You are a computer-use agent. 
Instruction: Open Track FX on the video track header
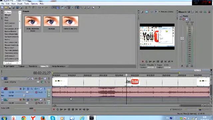pyautogui.click(x=36, y=79)
